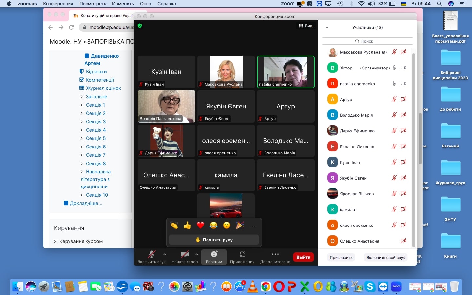This screenshot has height=295, width=472.
Task: Send the red heart reaction
Action: 200,226
